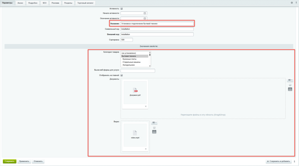The height and width of the screenshot is (166, 299).
Task: Open the menu dropdown beside Видео upload
Action: tap(154, 123)
